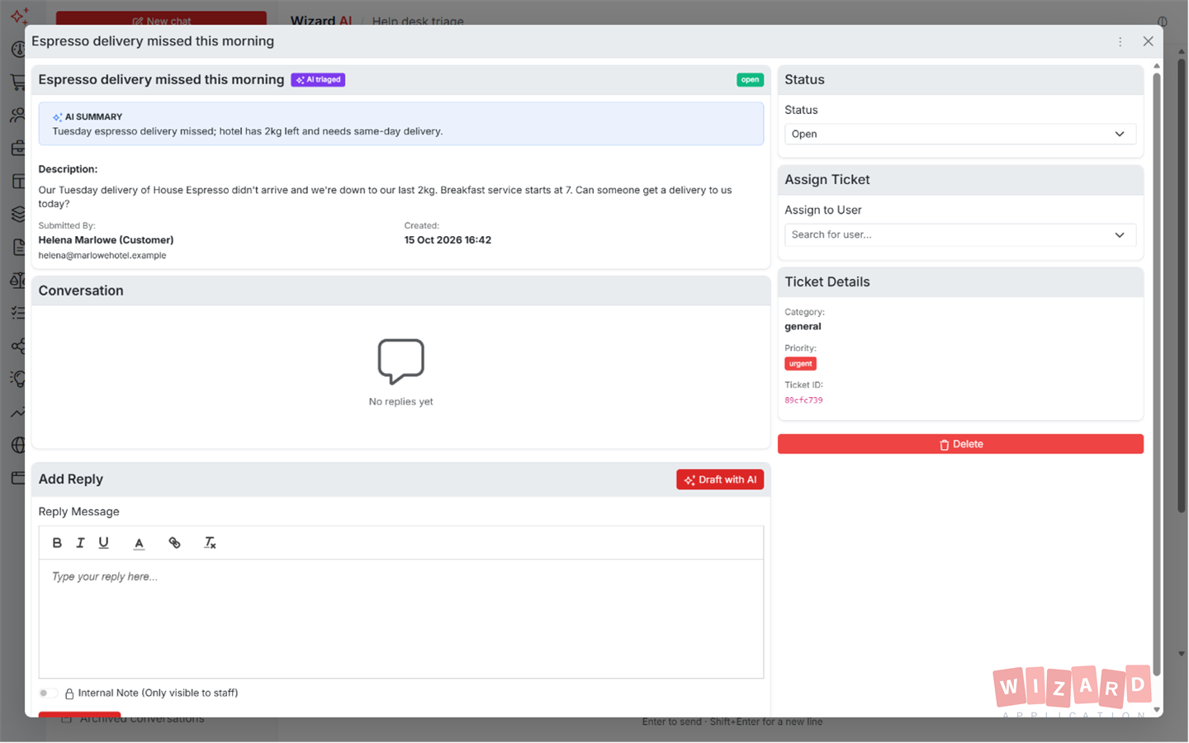1189x743 pixels.
Task: Click the urgent priority badge
Action: click(800, 363)
